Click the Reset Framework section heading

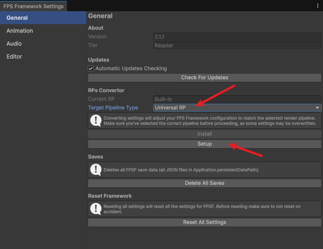coord(110,196)
